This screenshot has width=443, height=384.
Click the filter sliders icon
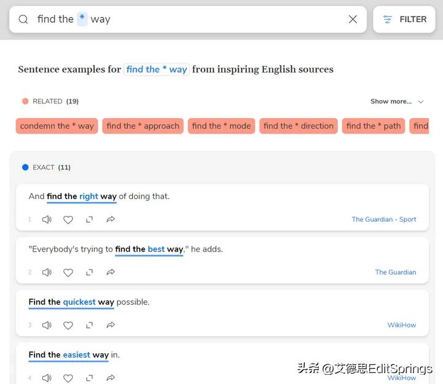pyautogui.click(x=388, y=19)
